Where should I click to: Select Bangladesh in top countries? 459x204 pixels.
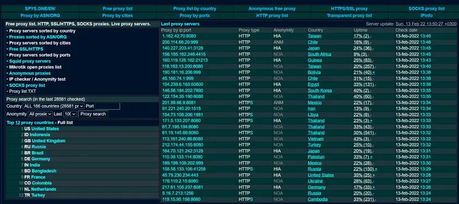click(x=44, y=171)
